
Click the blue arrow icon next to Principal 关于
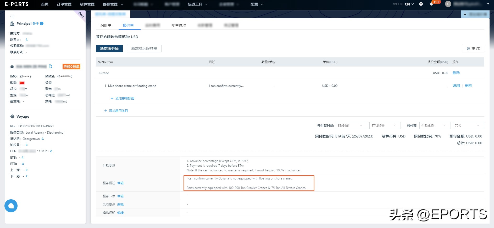point(42,23)
